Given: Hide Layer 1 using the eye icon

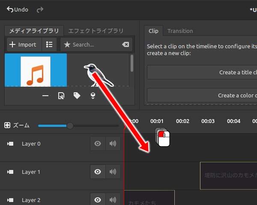Looking at the screenshot, I should point(98,172).
